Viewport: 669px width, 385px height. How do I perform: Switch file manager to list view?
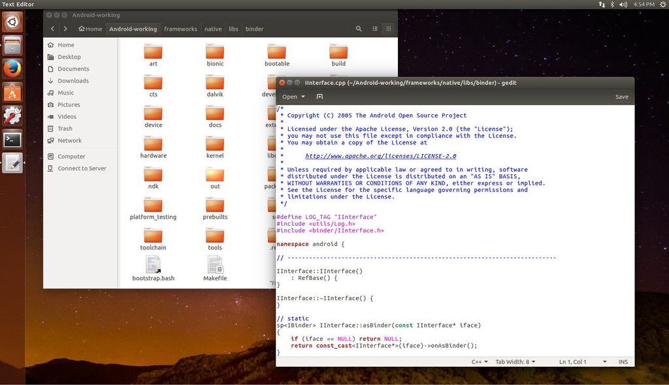coord(375,29)
